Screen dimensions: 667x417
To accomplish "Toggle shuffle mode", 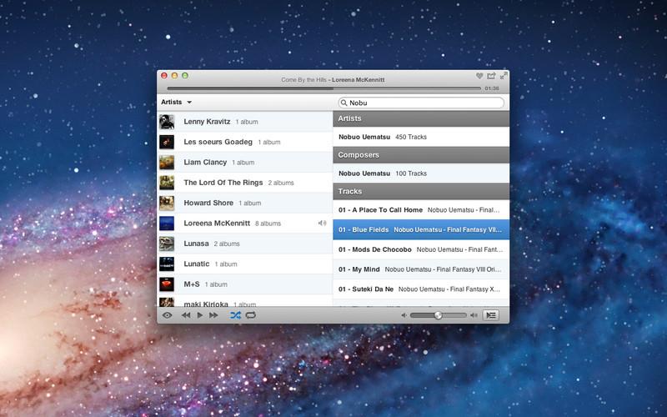I will (235, 315).
